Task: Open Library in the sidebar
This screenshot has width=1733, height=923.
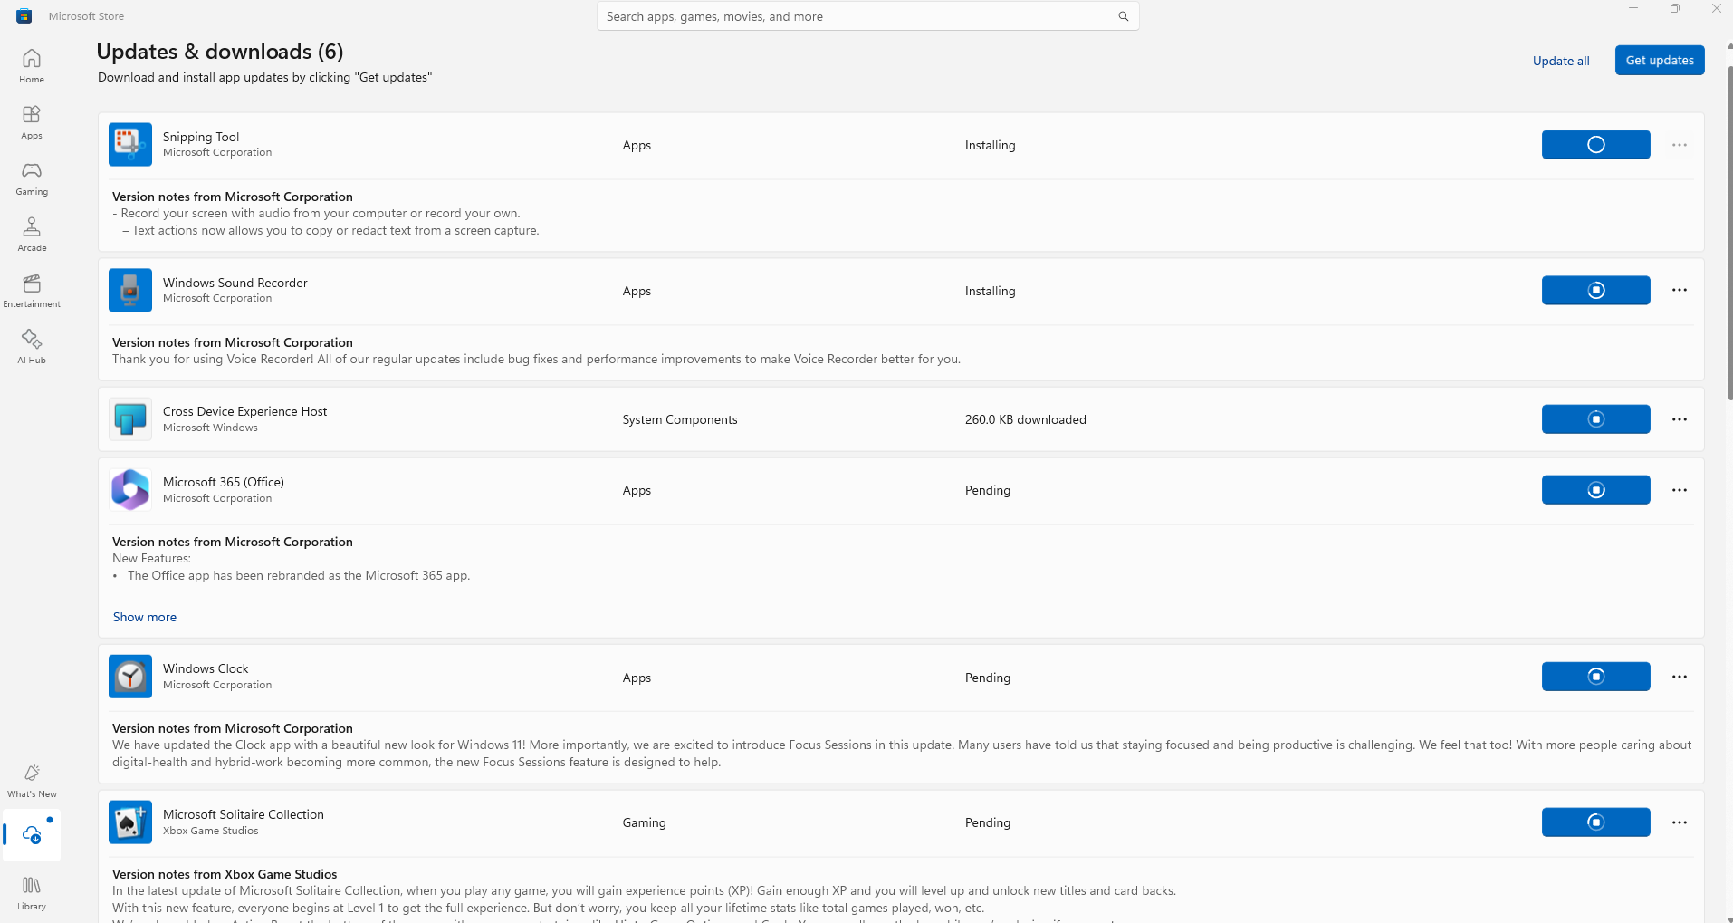Action: [x=32, y=893]
